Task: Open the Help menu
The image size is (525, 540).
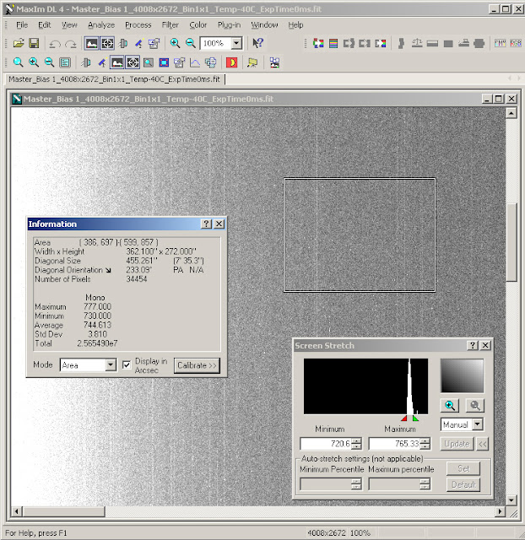Action: (x=295, y=24)
